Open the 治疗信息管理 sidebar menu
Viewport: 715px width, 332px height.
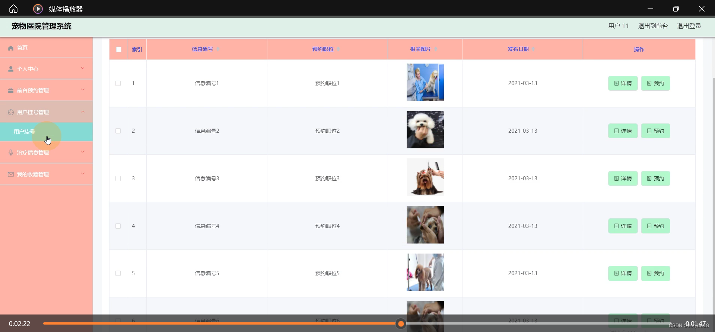pyautogui.click(x=46, y=152)
